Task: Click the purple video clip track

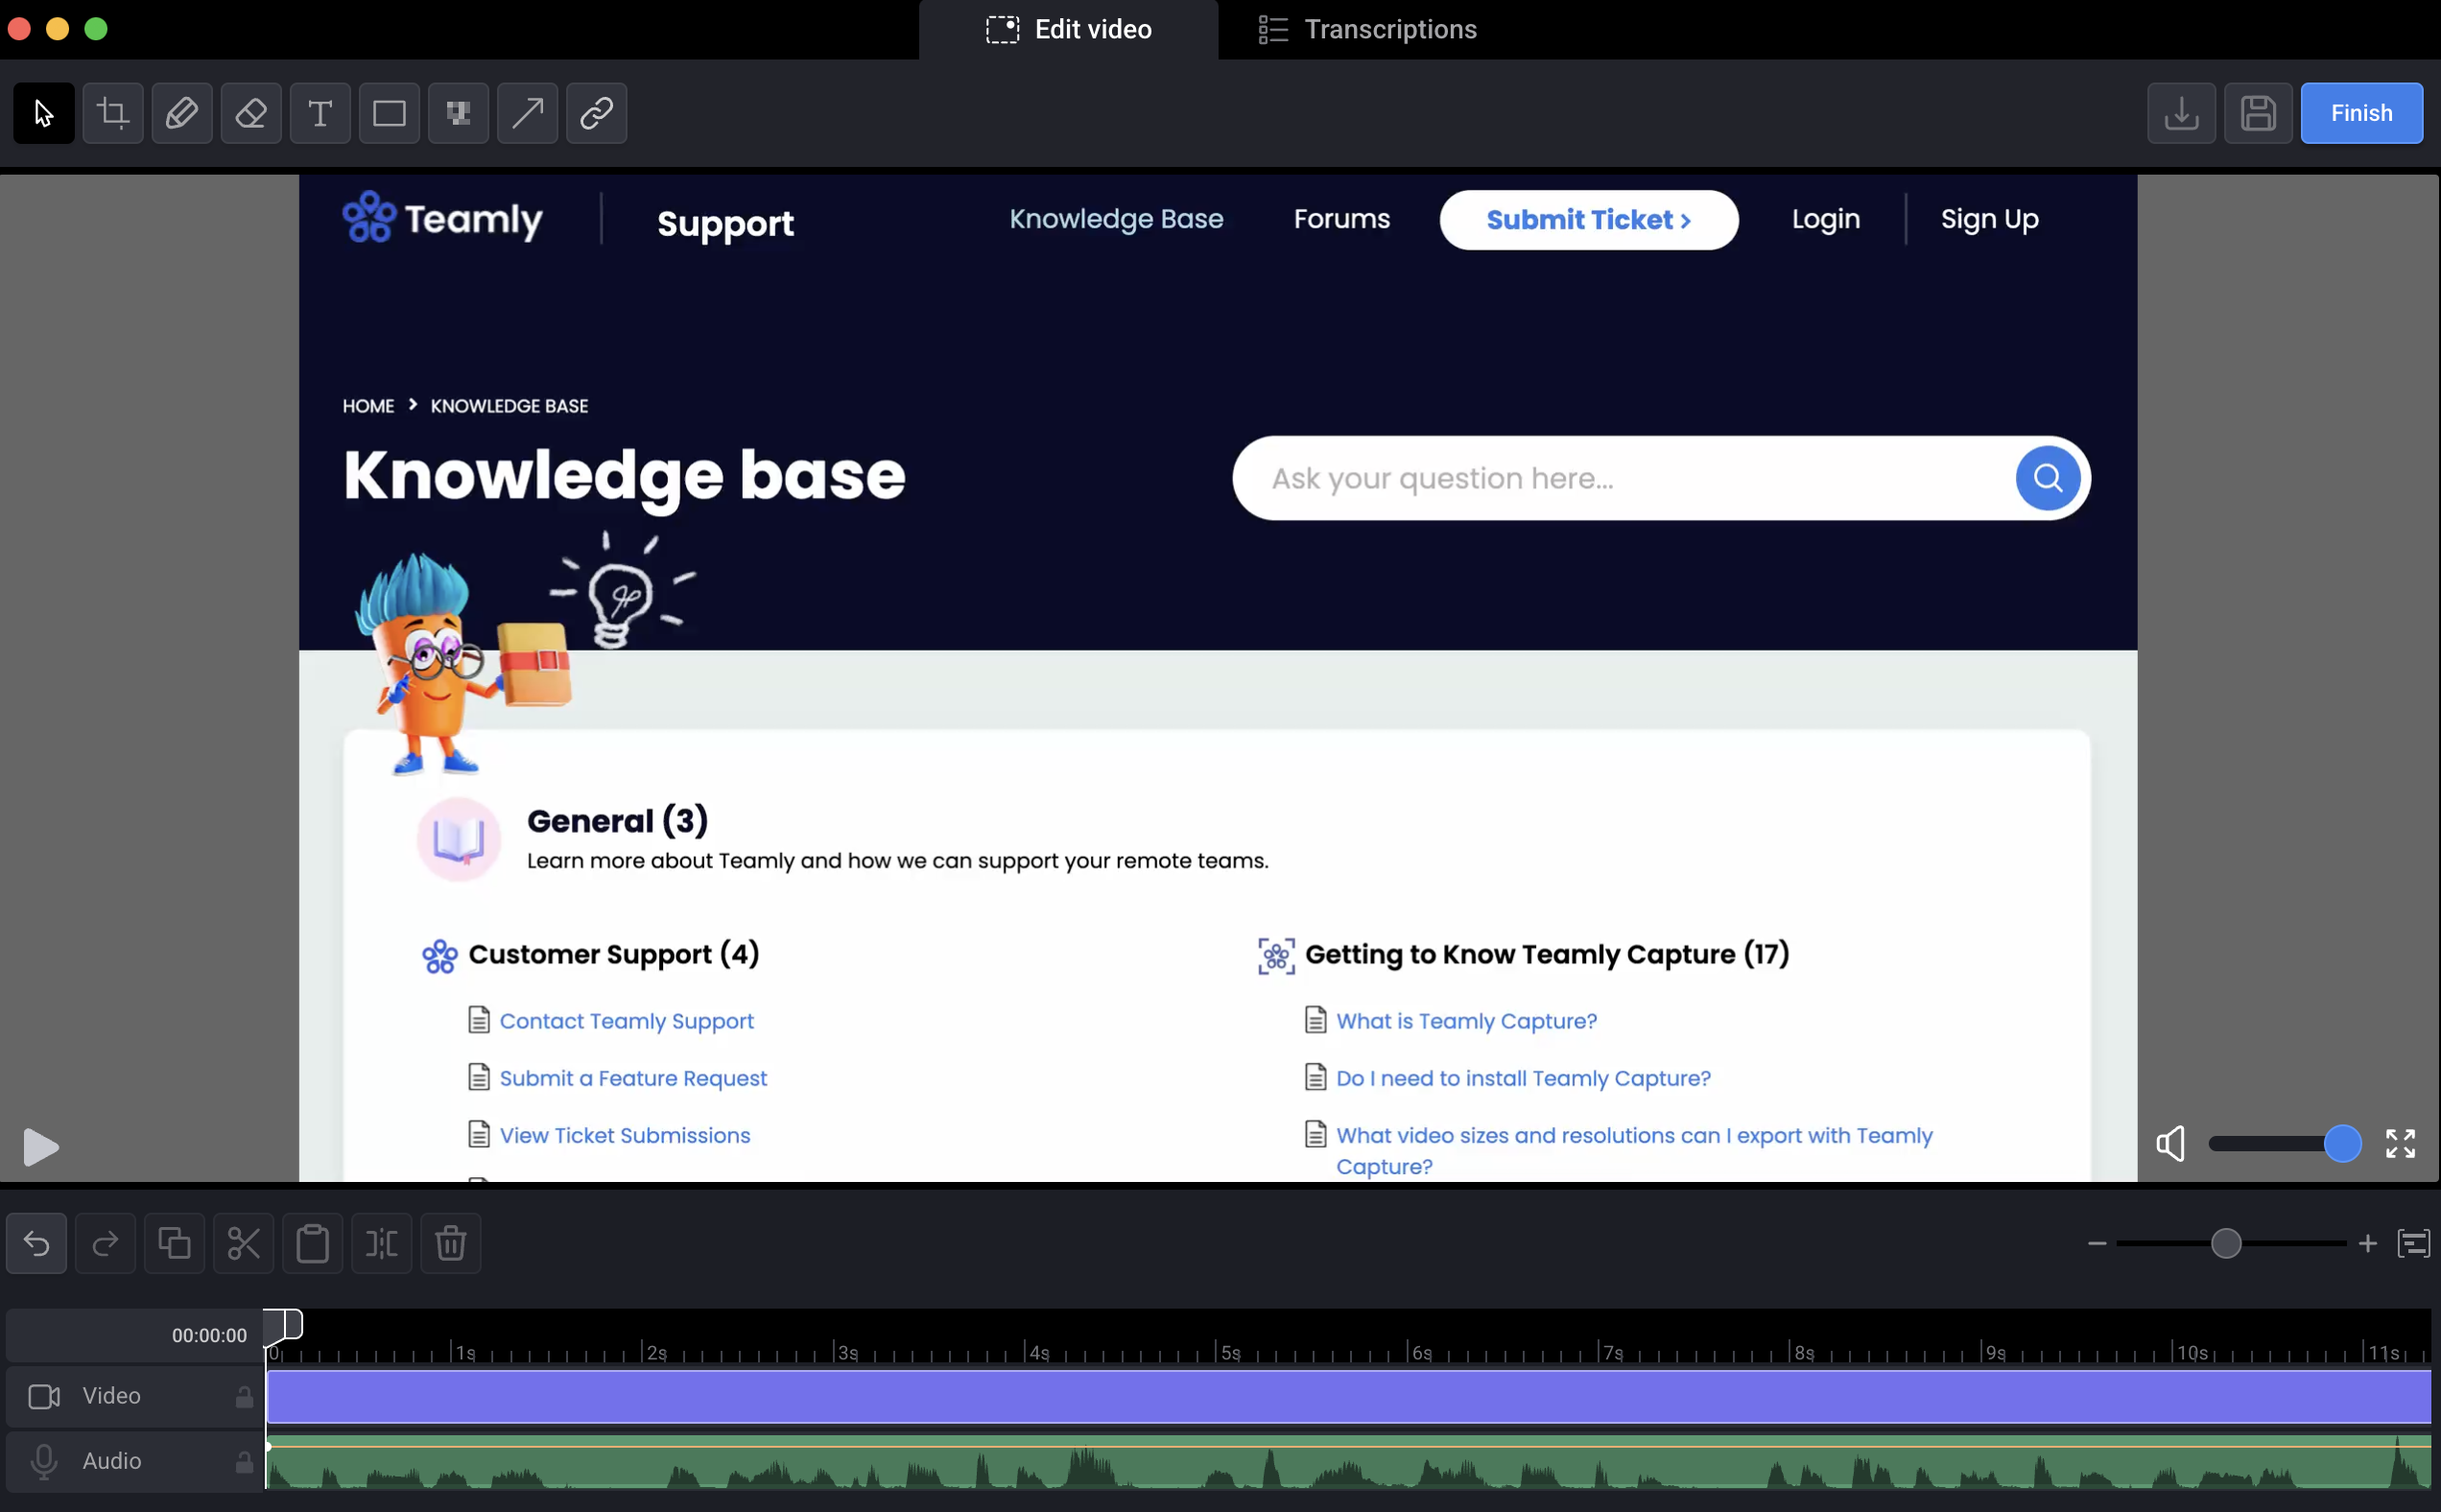Action: click(1348, 1396)
